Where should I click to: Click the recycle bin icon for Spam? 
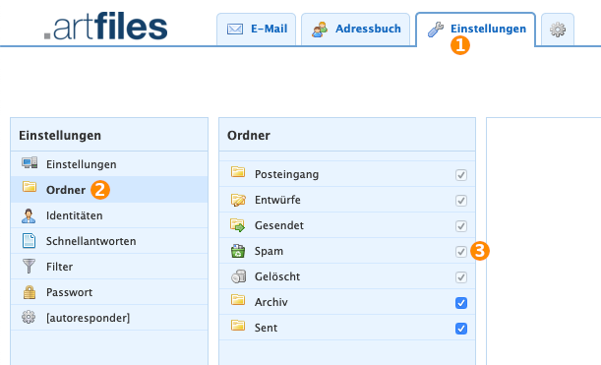238,251
